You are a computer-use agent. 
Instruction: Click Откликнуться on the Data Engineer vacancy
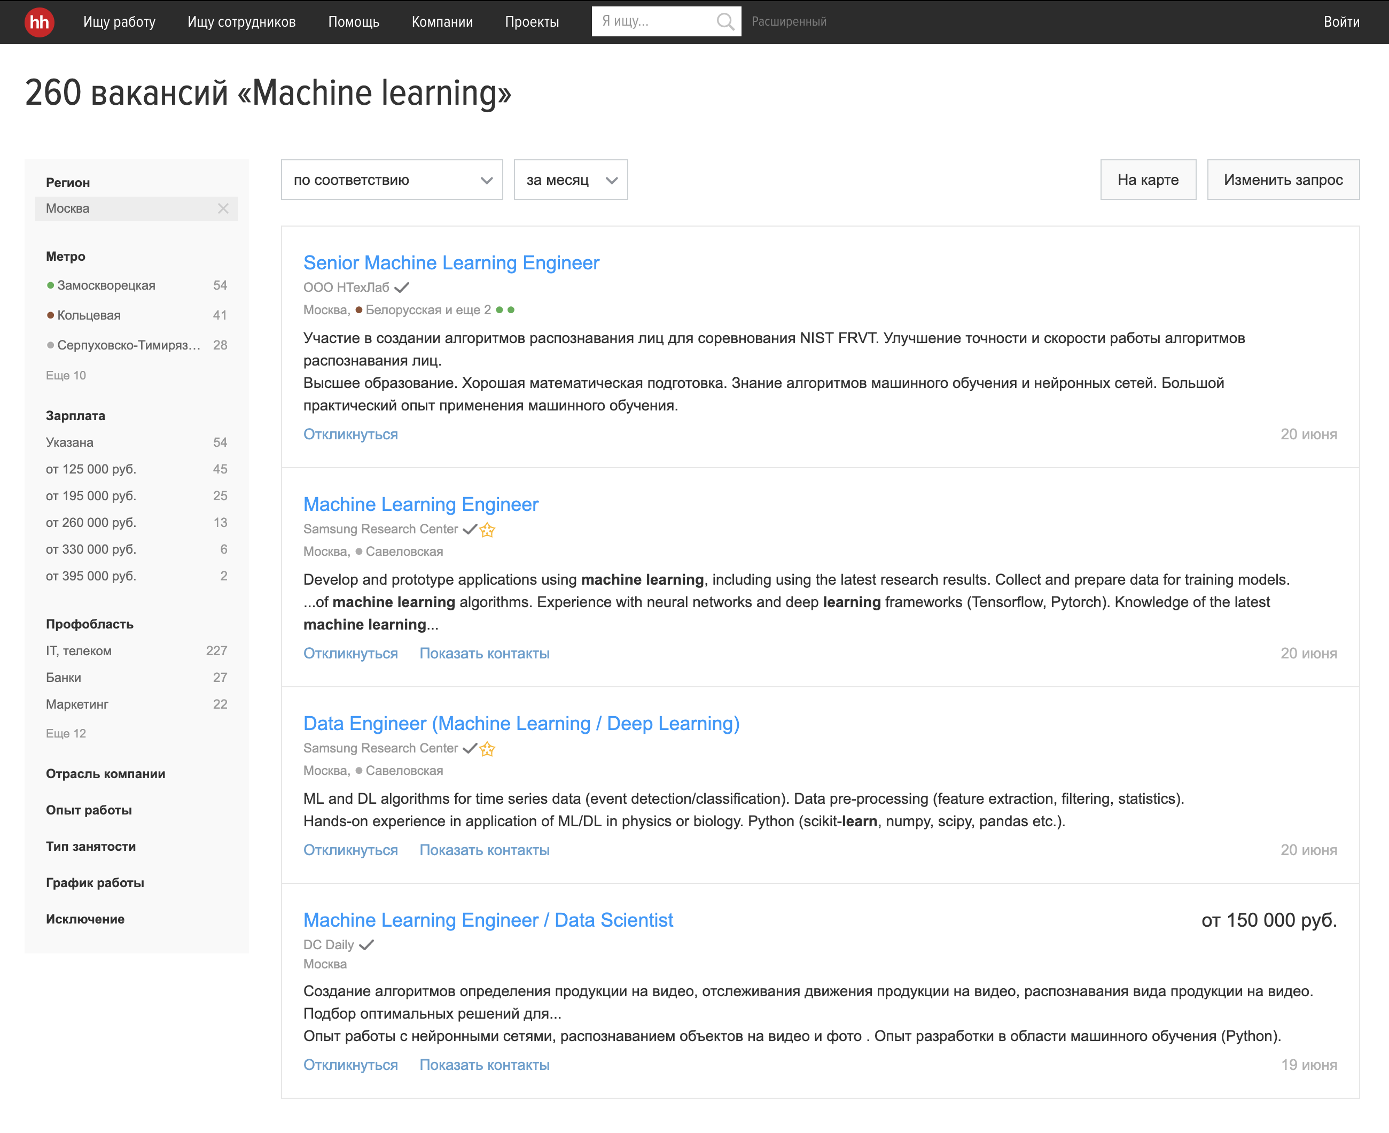click(x=350, y=850)
